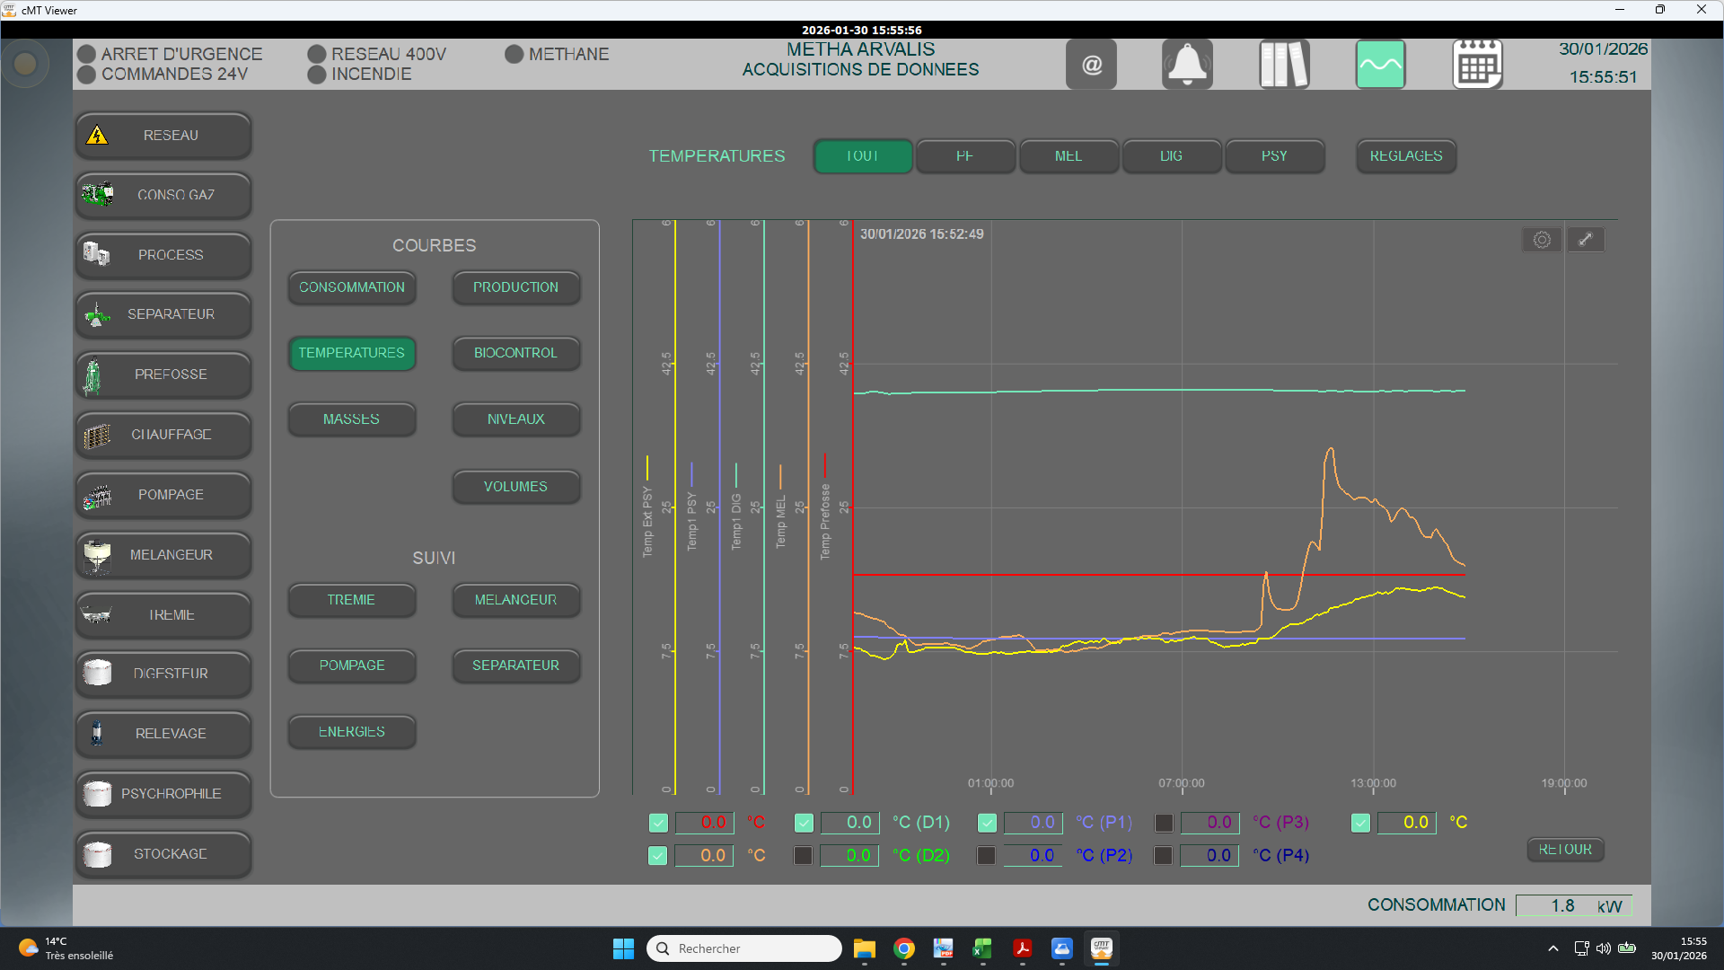Enable the °C (D2) curve checkbox

point(804,856)
